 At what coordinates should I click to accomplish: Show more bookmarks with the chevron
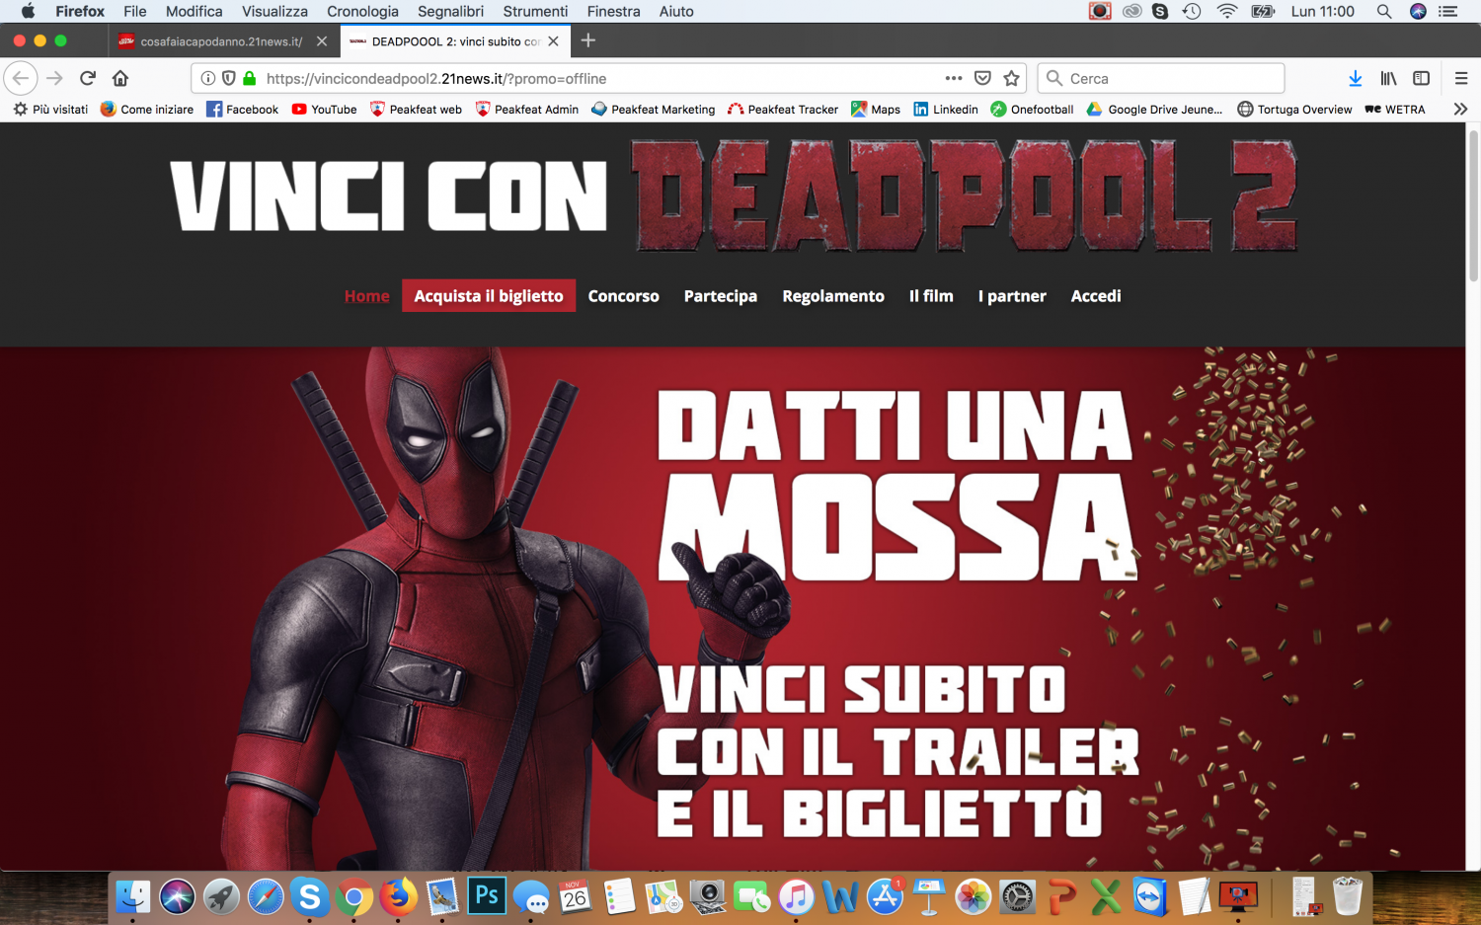pyautogui.click(x=1460, y=110)
